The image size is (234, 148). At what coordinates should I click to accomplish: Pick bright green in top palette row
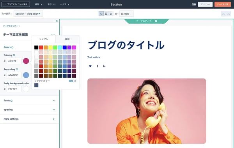(55, 47)
